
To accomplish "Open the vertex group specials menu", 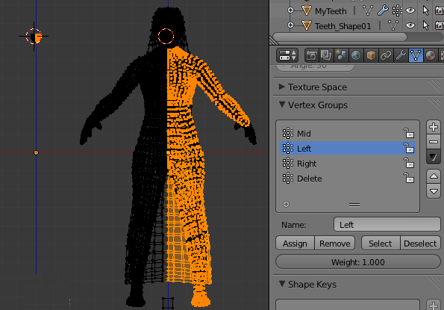I will 434,157.
